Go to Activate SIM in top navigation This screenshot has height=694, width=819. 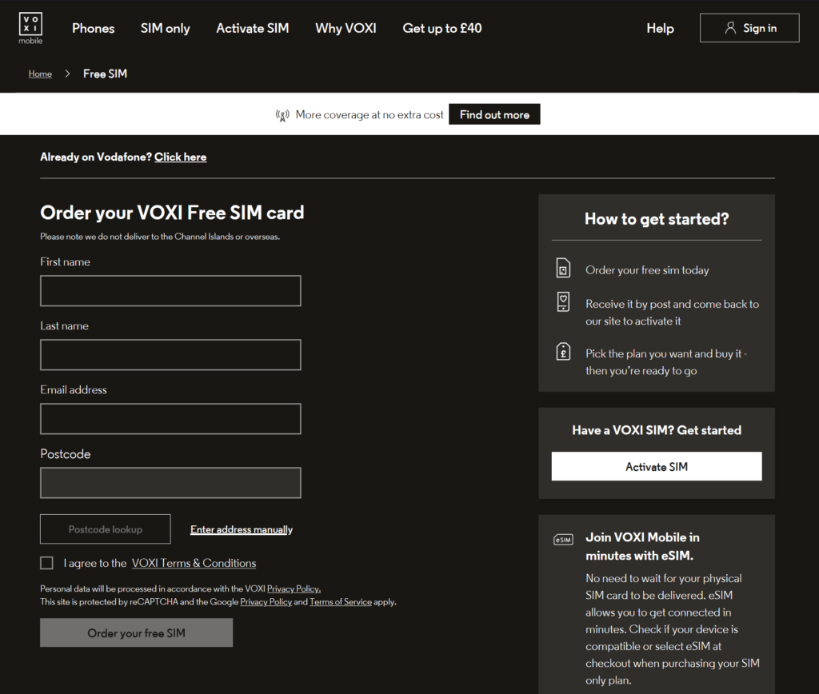click(x=252, y=28)
